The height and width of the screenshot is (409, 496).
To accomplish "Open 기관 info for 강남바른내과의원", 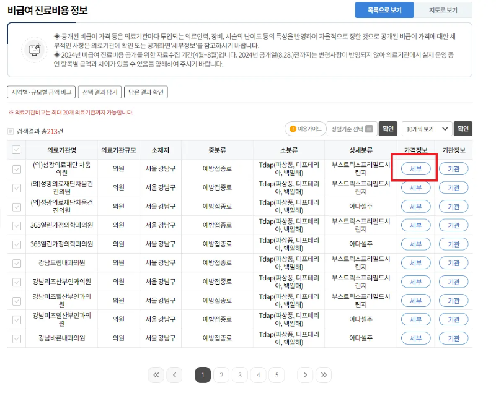I will [x=454, y=338].
